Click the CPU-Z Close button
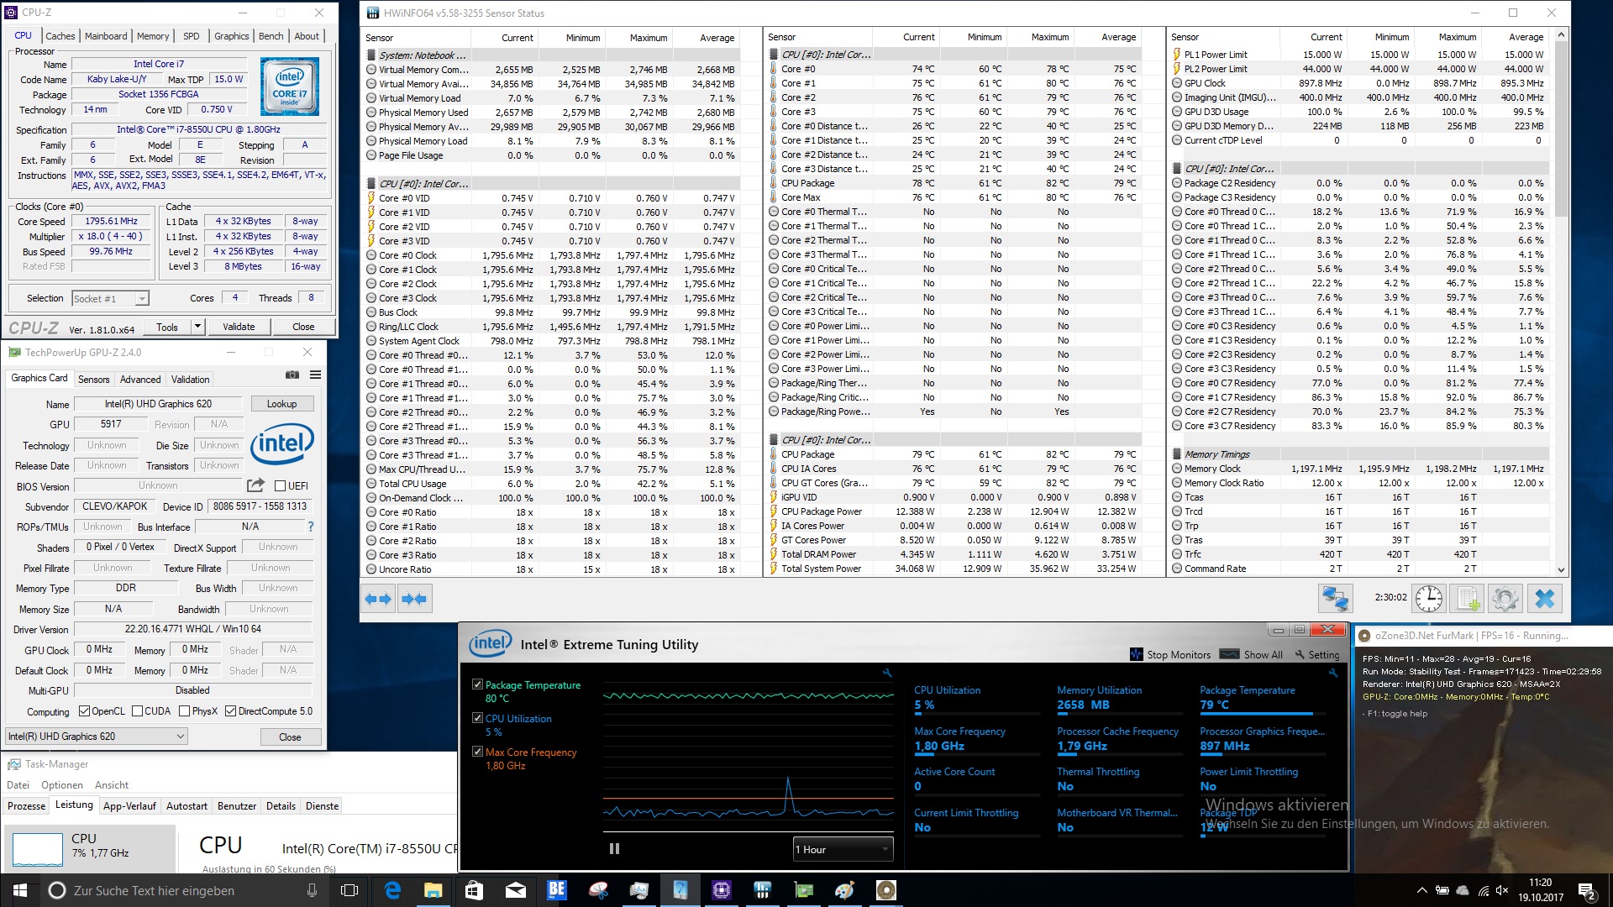The height and width of the screenshot is (907, 1613). [303, 327]
